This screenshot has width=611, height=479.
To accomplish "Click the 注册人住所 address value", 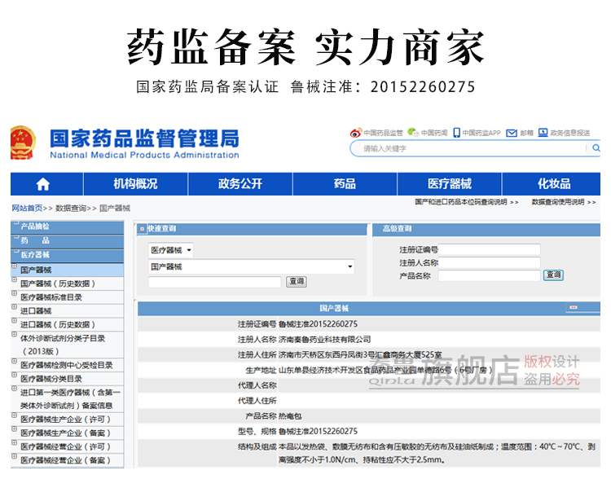I will point(360,355).
